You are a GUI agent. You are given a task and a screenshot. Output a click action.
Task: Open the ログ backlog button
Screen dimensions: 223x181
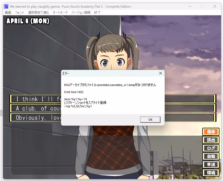[211, 148]
